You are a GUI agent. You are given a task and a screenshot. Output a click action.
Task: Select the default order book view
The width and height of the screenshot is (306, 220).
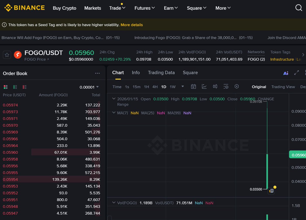point(6,87)
